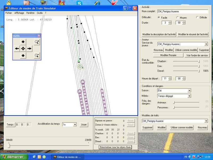This screenshot has height=160, width=213.
Task: Open the Fenêtre menu
Action: pyautogui.click(x=30, y=13)
